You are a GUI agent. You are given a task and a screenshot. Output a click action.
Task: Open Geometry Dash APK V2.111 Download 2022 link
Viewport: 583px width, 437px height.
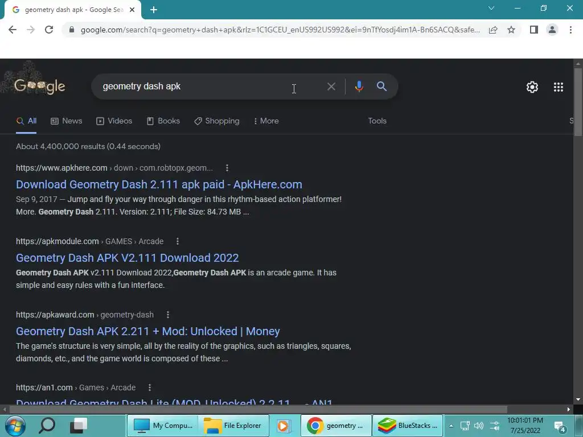point(127,258)
